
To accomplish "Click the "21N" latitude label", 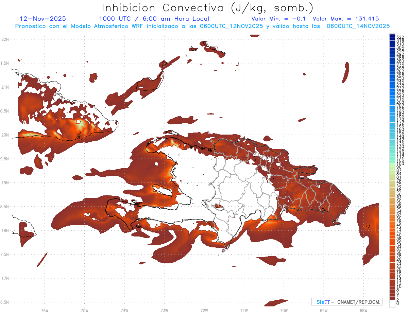I will (x=4, y=87).
